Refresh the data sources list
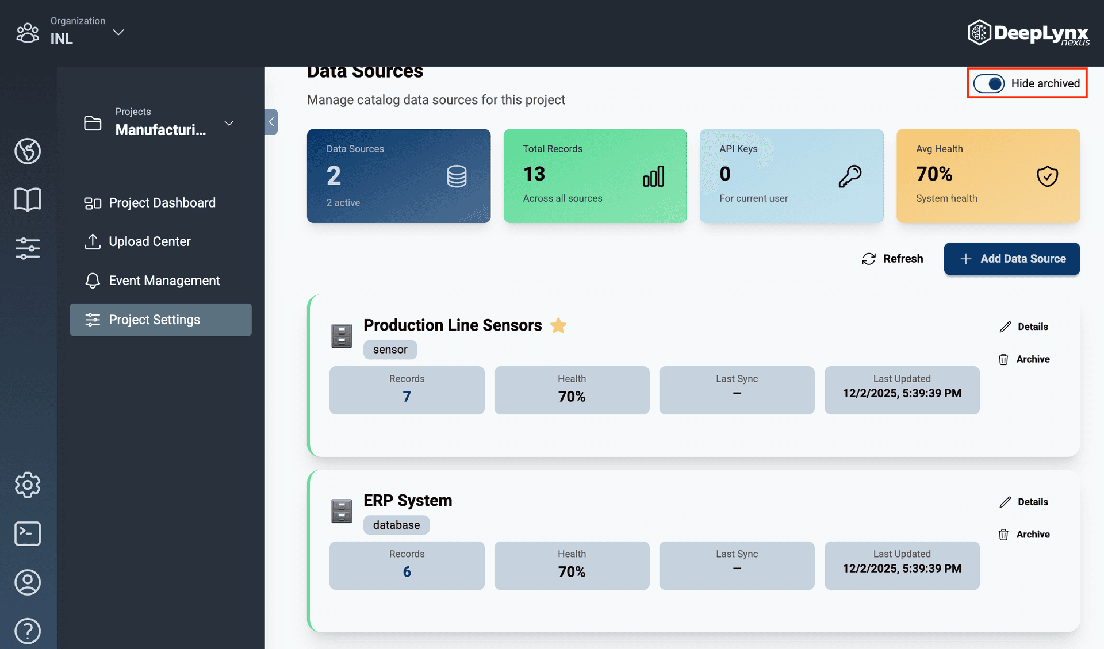 coord(892,259)
